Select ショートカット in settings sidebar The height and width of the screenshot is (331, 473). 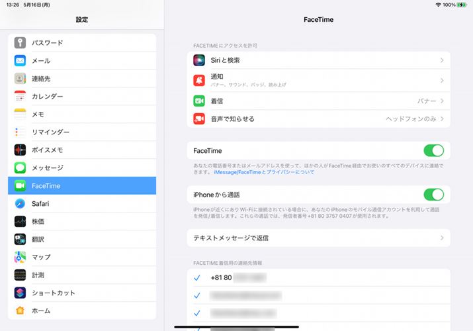[82, 293]
